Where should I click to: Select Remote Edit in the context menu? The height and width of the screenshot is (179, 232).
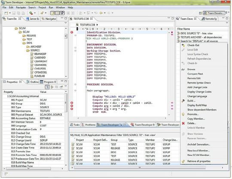pyautogui.click(x=194, y=78)
